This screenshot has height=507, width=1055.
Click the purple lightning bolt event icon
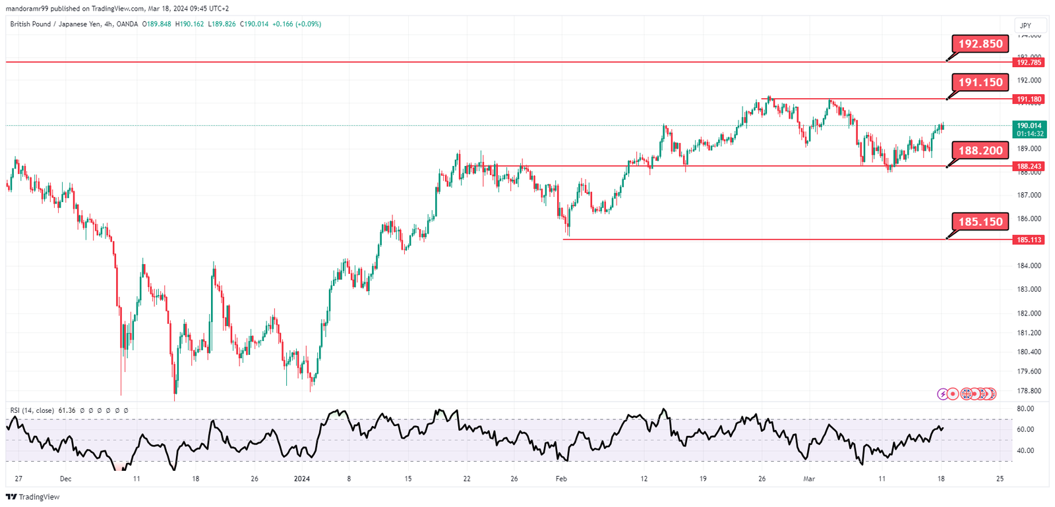point(943,394)
